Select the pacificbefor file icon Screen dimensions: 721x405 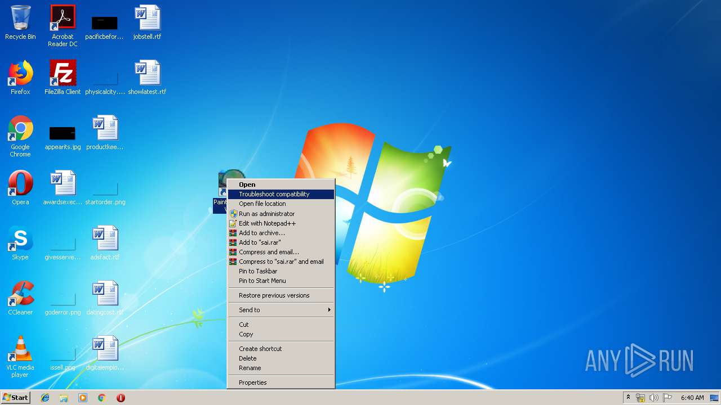pos(105,27)
